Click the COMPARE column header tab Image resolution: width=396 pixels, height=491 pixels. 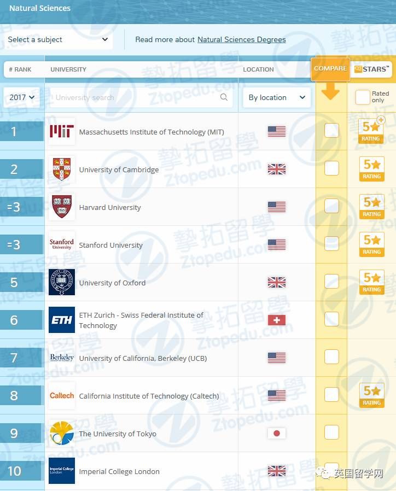(330, 69)
